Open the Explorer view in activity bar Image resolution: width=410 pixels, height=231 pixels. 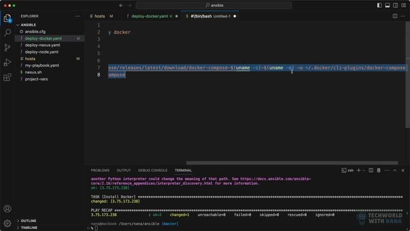(x=7, y=19)
